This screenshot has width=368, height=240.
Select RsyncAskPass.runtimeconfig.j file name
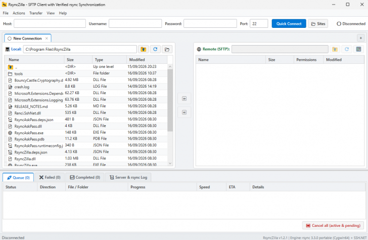click(39, 146)
